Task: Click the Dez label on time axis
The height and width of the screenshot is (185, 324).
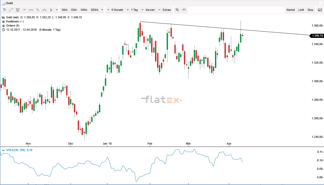Action: 71,144
